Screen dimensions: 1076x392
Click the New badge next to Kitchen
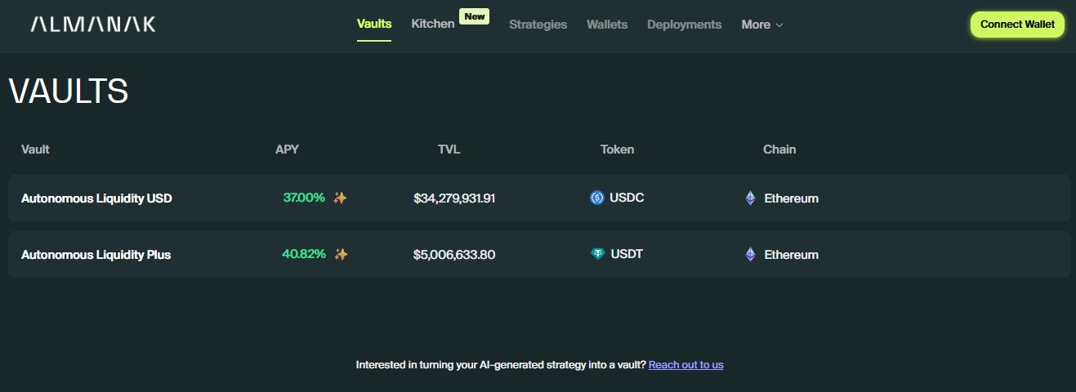coord(474,16)
